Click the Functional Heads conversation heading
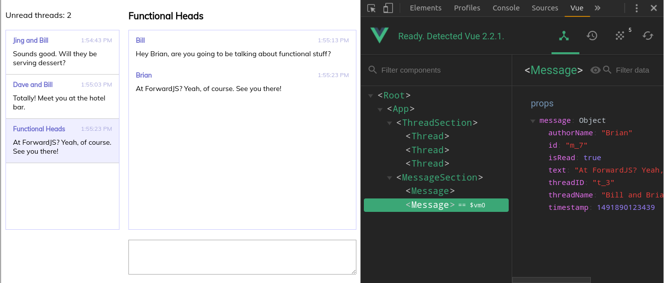This screenshot has width=664, height=283. [166, 16]
